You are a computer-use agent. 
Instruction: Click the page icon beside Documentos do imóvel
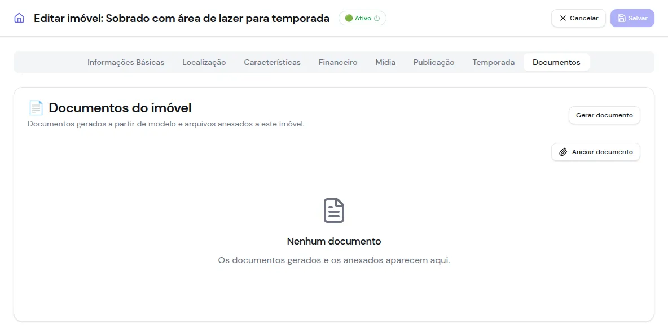point(36,108)
